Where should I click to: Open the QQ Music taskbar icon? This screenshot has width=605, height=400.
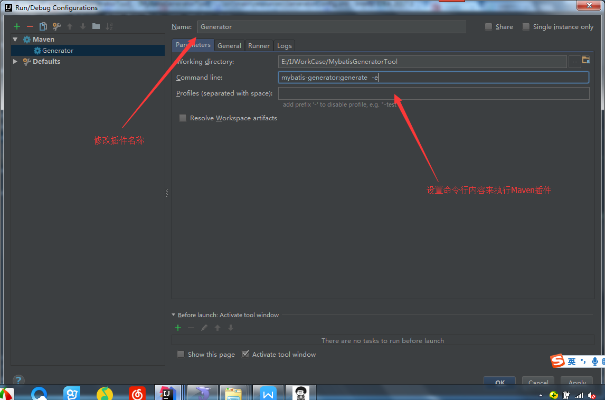(x=105, y=394)
